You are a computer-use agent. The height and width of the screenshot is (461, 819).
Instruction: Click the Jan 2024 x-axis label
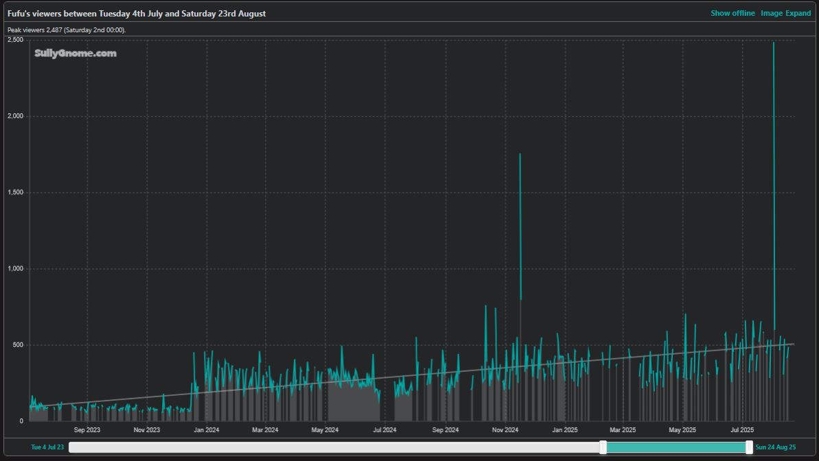click(207, 430)
